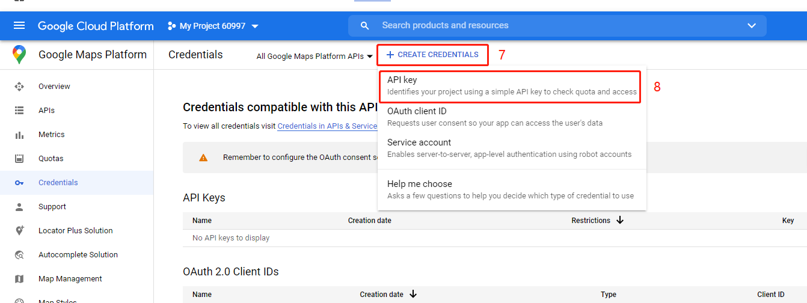Viewport: 807px width, 303px height.
Task: Sort OAuth clients by Creation date arrow
Action: click(x=413, y=295)
